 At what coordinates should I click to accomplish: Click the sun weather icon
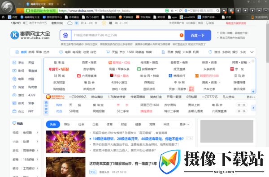pos(104,23)
